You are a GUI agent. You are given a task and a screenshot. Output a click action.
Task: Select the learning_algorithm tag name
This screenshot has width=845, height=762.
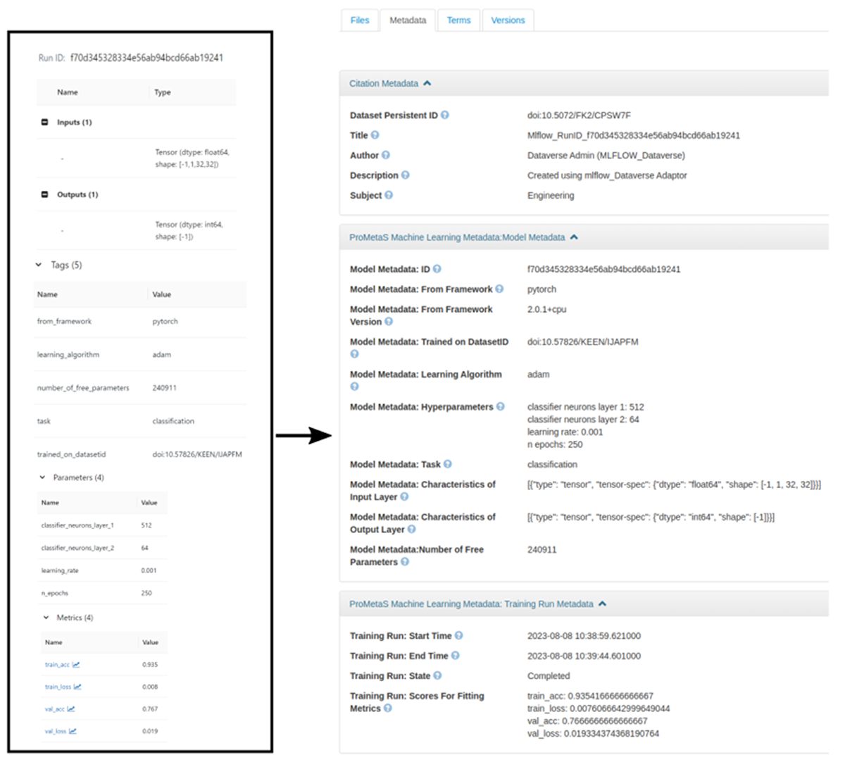pos(68,354)
